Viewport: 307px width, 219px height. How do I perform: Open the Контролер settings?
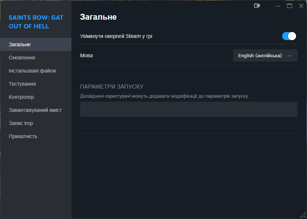tap(36, 97)
